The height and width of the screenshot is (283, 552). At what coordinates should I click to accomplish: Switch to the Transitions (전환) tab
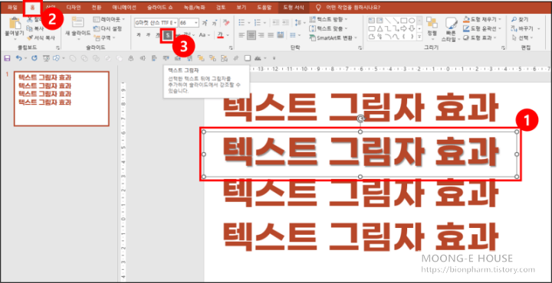pyautogui.click(x=97, y=8)
